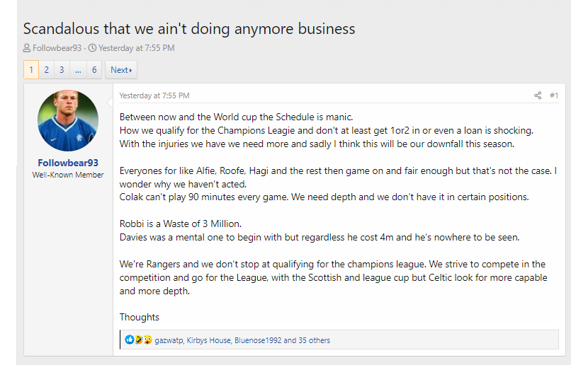Click the post timestamp above message
The width and height of the screenshot is (571, 365).
click(x=154, y=95)
